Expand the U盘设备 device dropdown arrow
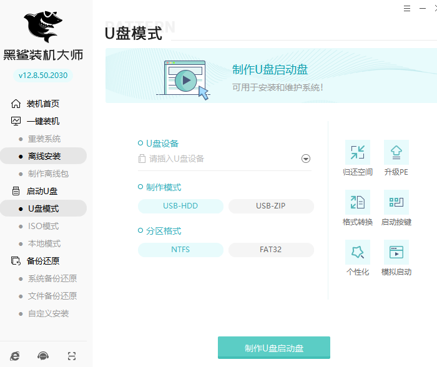 306,159
